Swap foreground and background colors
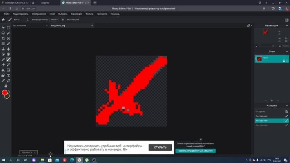This screenshot has height=163, width=290. pyautogui.click(x=9, y=91)
